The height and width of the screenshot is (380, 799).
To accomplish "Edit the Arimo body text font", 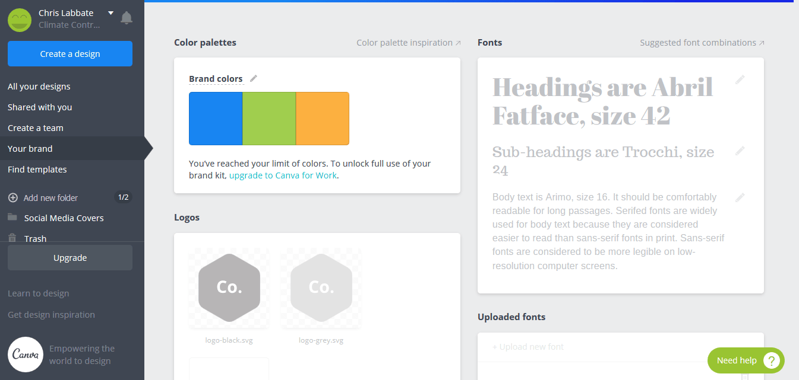I will 740,197.
